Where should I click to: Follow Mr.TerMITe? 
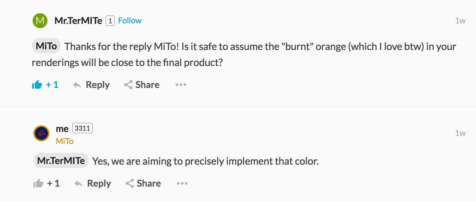130,21
